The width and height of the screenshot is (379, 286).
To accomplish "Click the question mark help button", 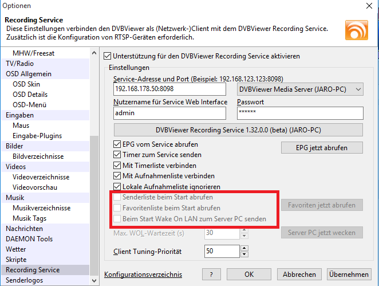I will [211, 275].
